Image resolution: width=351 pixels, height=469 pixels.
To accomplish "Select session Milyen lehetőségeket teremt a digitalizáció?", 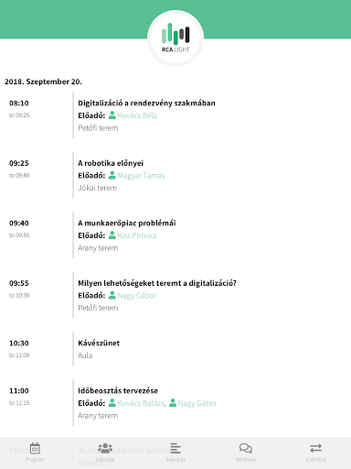I will pyautogui.click(x=157, y=283).
